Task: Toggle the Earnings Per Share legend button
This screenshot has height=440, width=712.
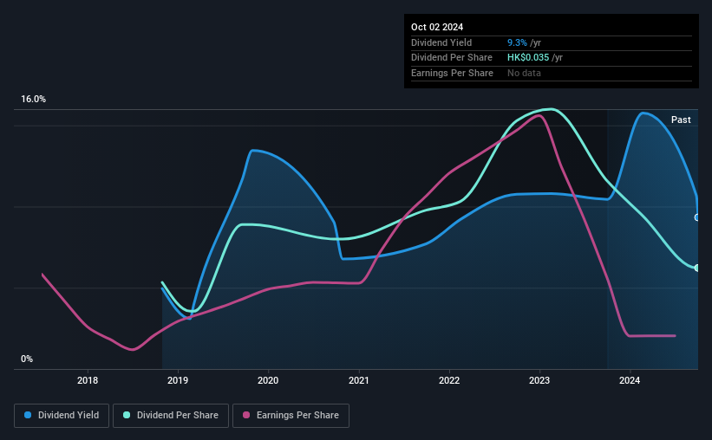Action: point(291,416)
